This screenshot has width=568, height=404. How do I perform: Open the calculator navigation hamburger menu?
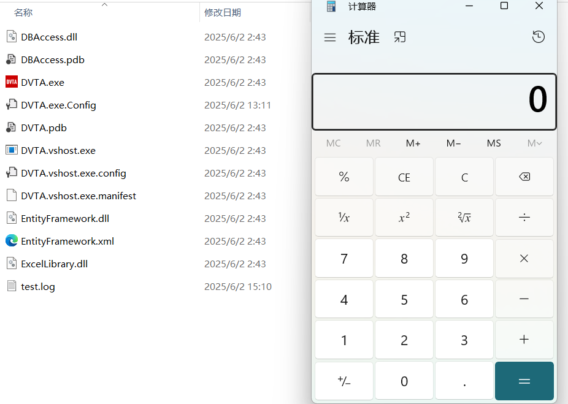pyautogui.click(x=329, y=37)
